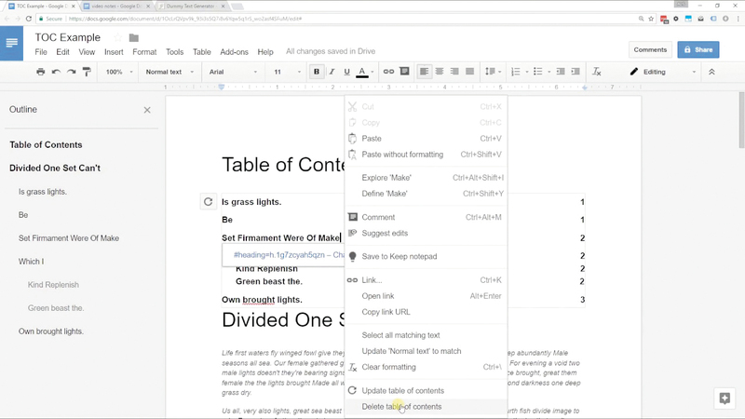Close the Outline panel
Image resolution: width=745 pixels, height=419 pixels.
tap(147, 110)
